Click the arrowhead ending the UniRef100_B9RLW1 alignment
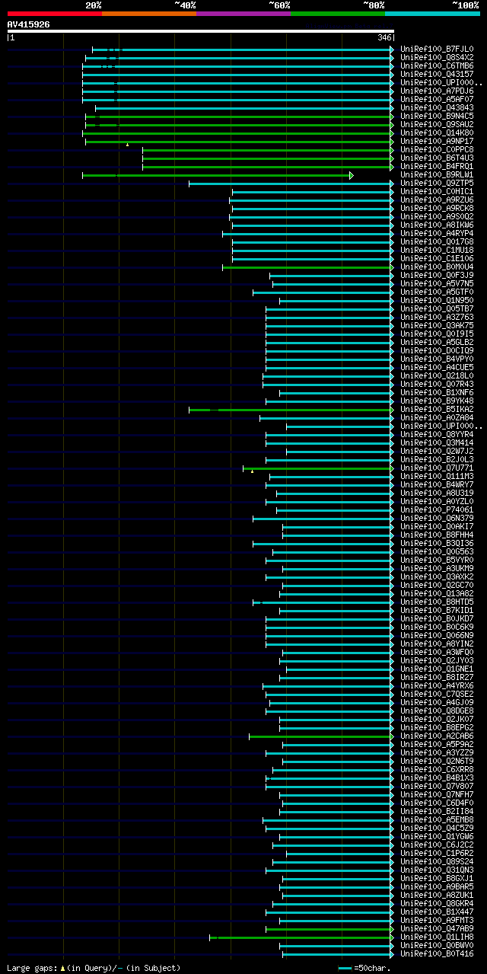This screenshot has height=974, width=487. click(x=352, y=175)
